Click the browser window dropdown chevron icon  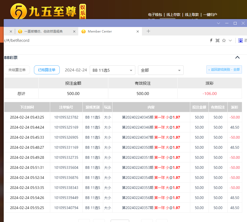coord(219,23)
